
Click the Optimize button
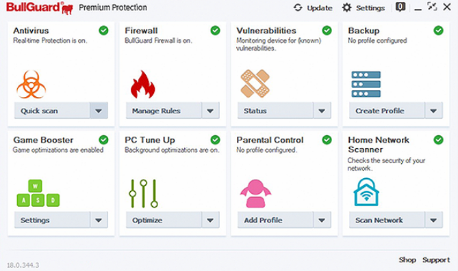164,220
